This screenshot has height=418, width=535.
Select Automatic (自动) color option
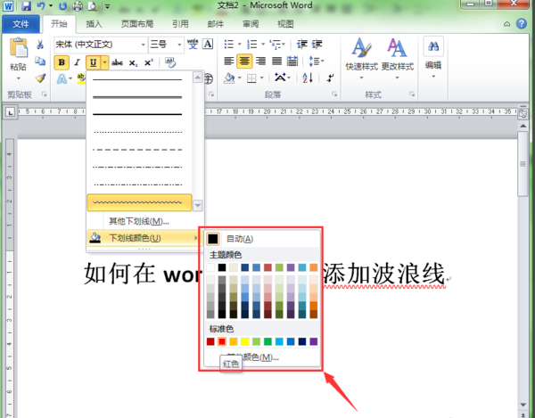263,239
